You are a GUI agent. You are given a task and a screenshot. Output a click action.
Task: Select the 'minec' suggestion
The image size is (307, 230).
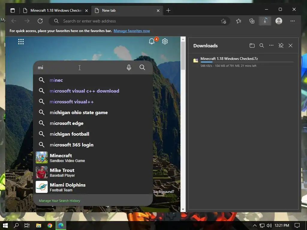tap(93, 80)
